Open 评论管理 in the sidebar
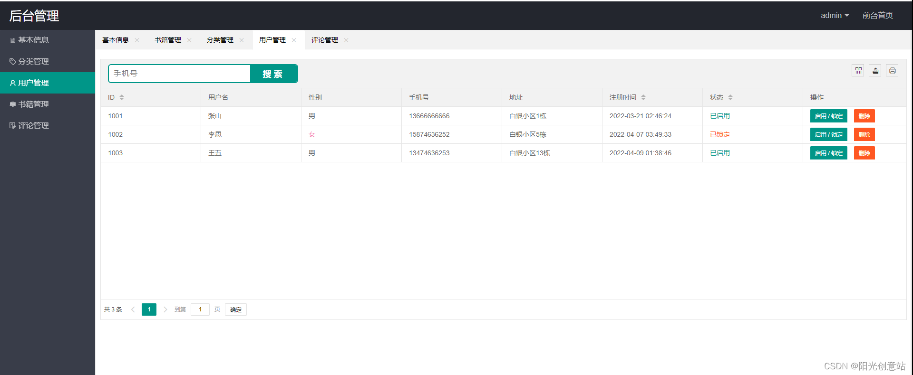The width and height of the screenshot is (913, 375). pos(48,125)
